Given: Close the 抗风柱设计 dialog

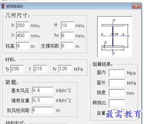Looking at the screenshot, I should click(136, 6).
